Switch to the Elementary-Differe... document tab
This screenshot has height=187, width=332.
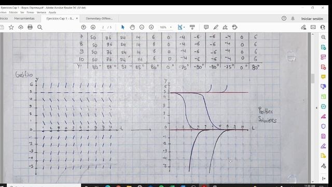99,19
